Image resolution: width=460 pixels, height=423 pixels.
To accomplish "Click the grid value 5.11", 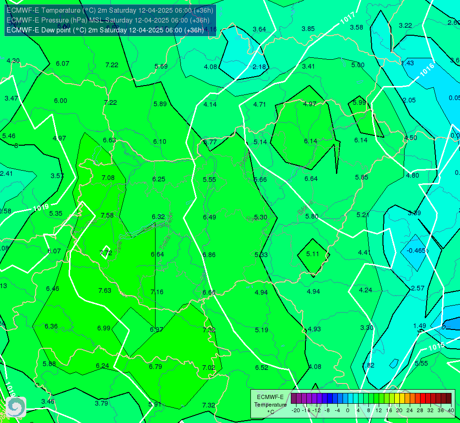I will click(x=312, y=254).
